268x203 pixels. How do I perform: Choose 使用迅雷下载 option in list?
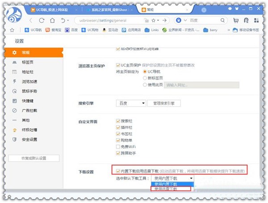click(x=172, y=189)
